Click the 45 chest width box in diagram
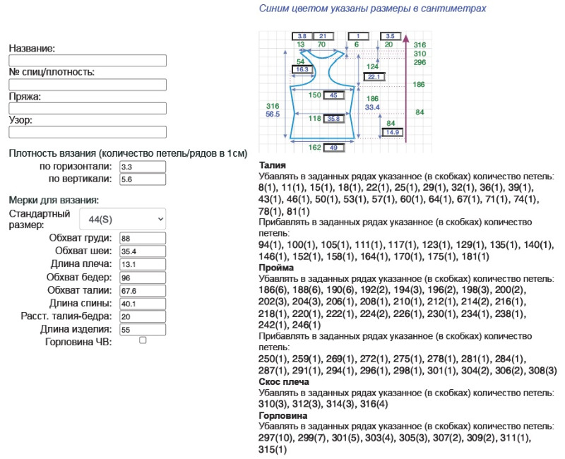This screenshot has width=565, height=459. point(334,95)
